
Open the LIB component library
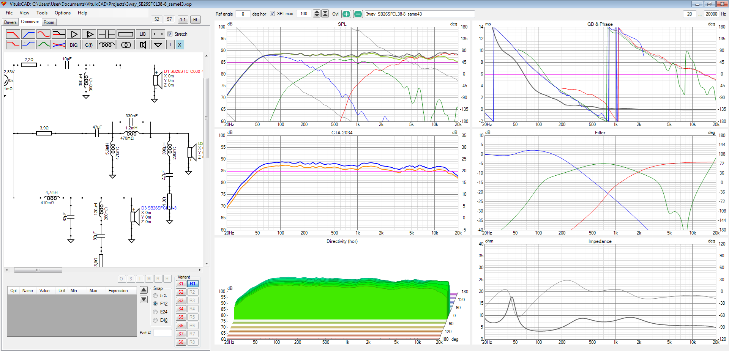click(143, 34)
